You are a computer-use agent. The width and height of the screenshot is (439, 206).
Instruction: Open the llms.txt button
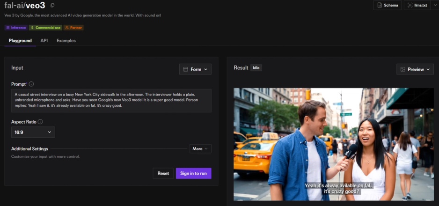tap(417, 5)
